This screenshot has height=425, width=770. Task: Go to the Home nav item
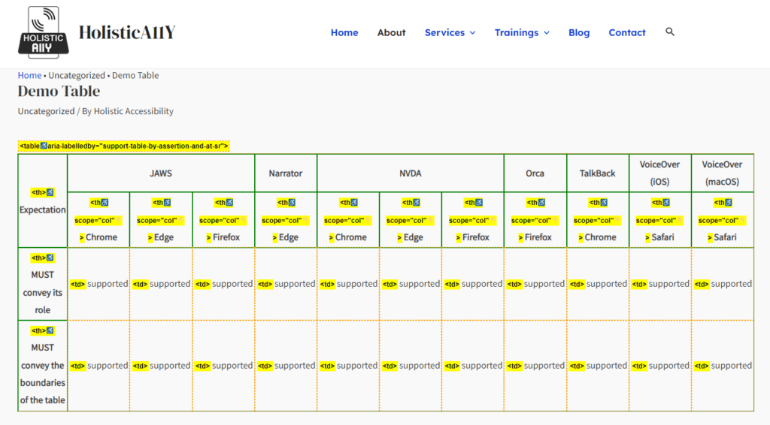point(344,32)
